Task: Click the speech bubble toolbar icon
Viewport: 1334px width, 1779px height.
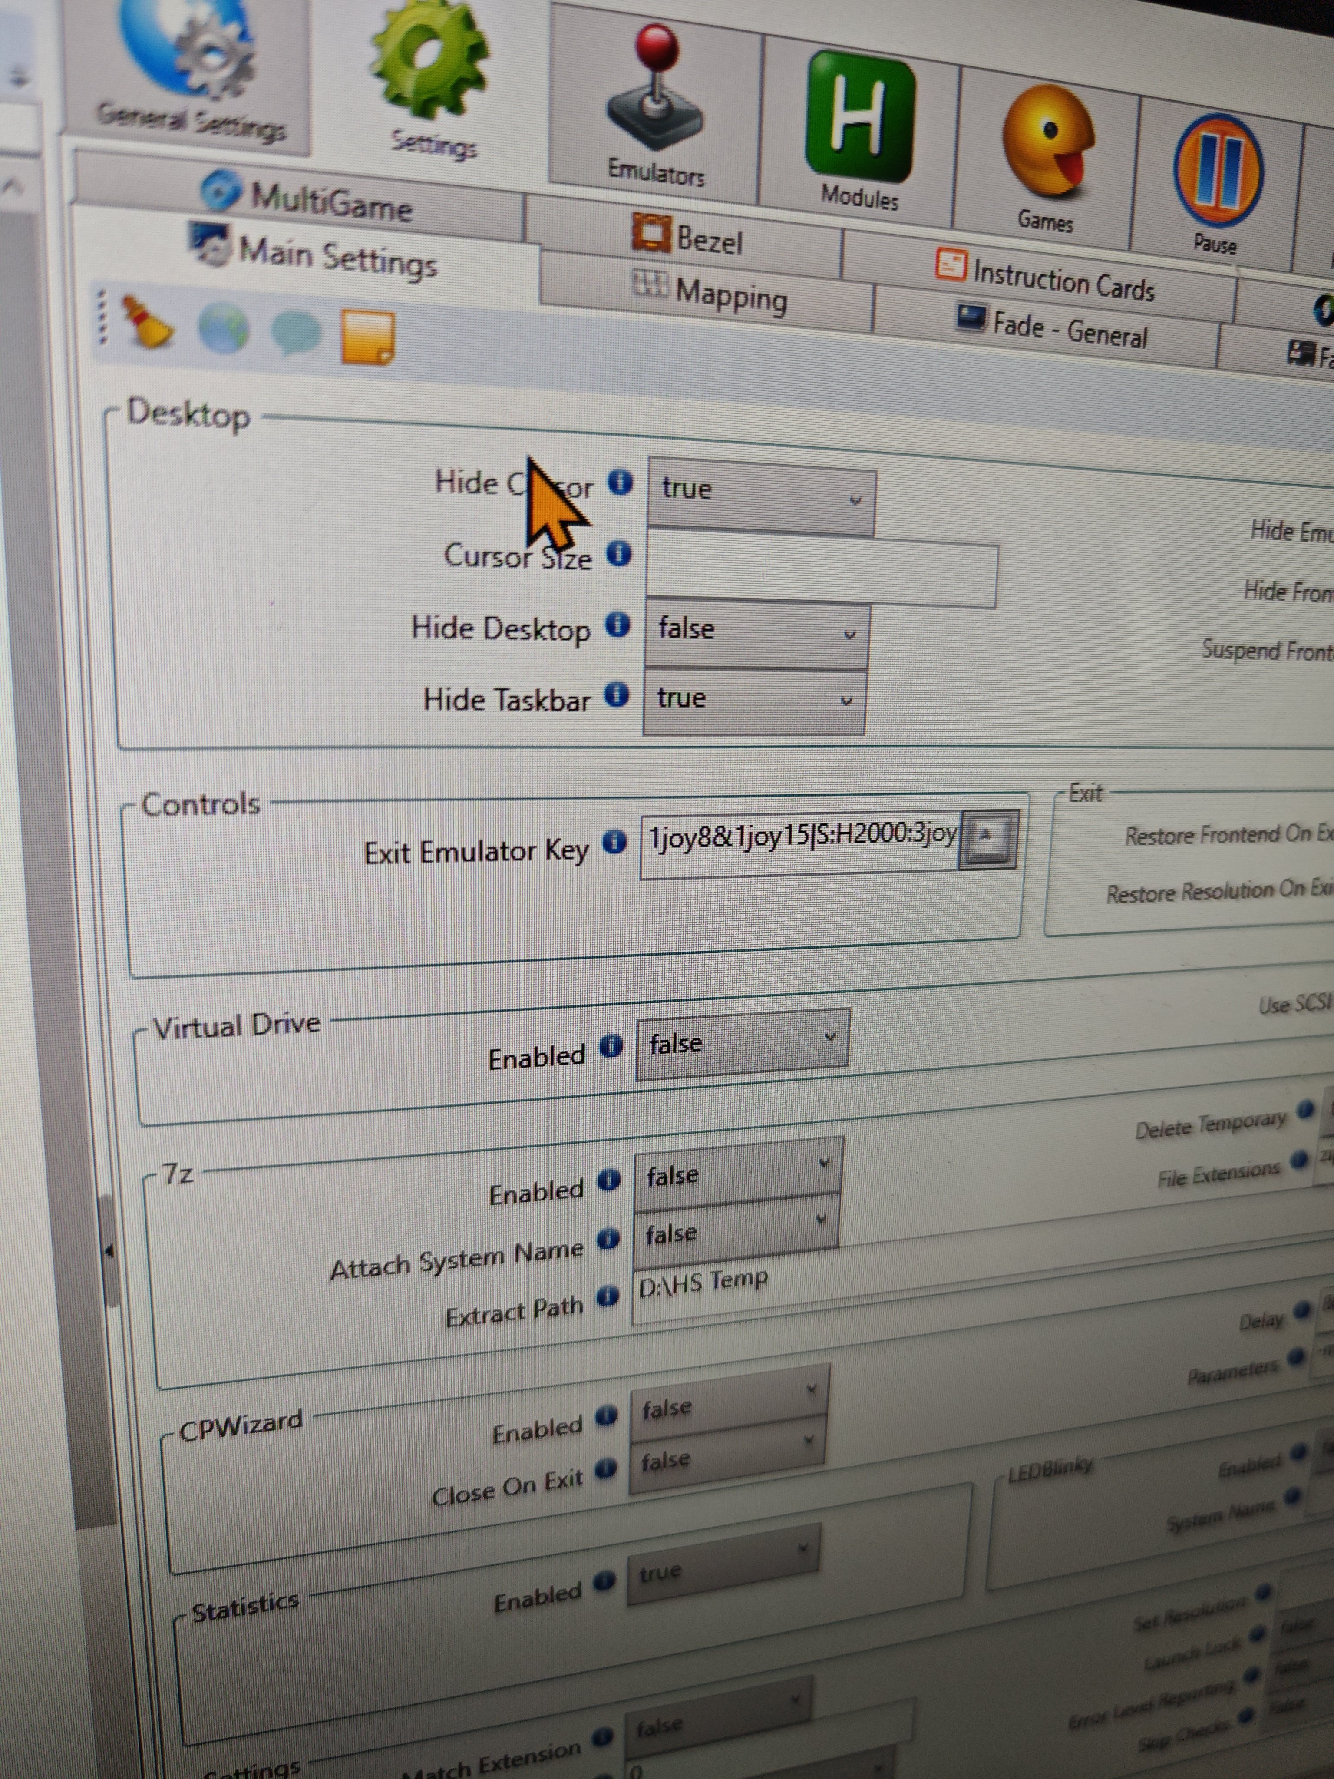Action: coord(296,331)
